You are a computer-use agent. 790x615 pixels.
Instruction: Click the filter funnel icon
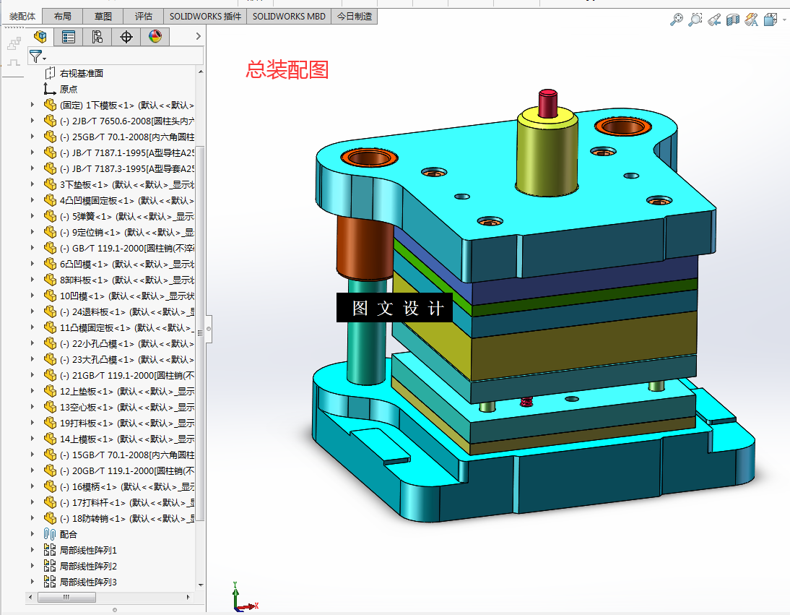[35, 56]
